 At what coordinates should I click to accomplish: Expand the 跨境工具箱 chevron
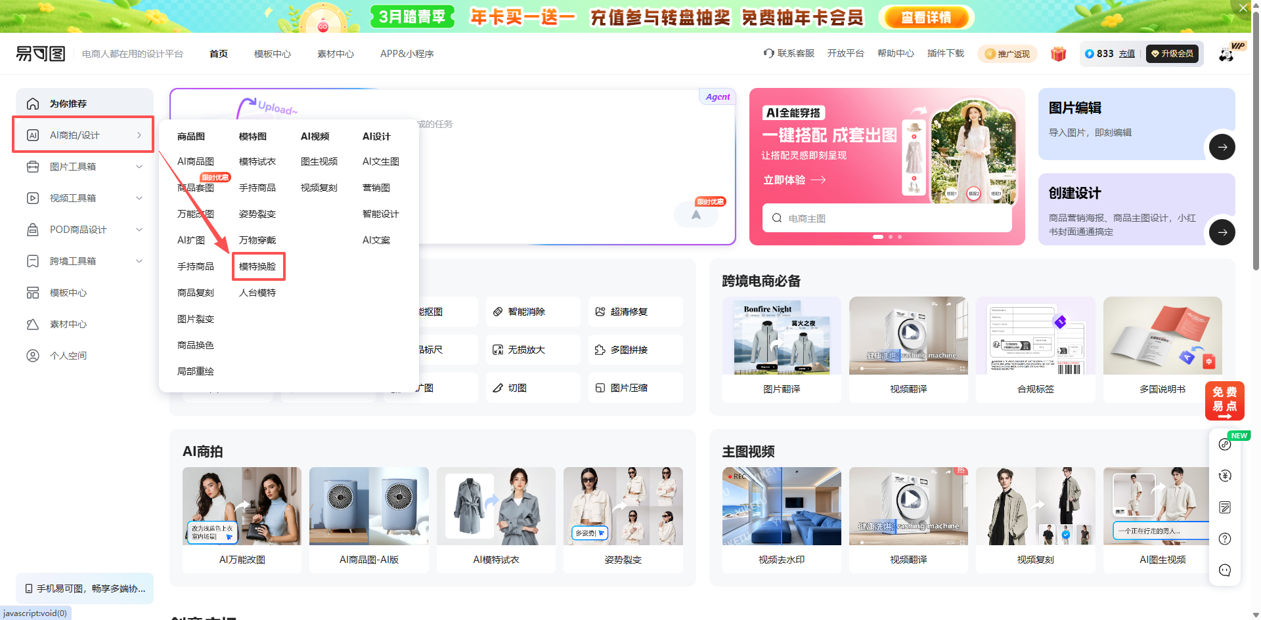(139, 261)
